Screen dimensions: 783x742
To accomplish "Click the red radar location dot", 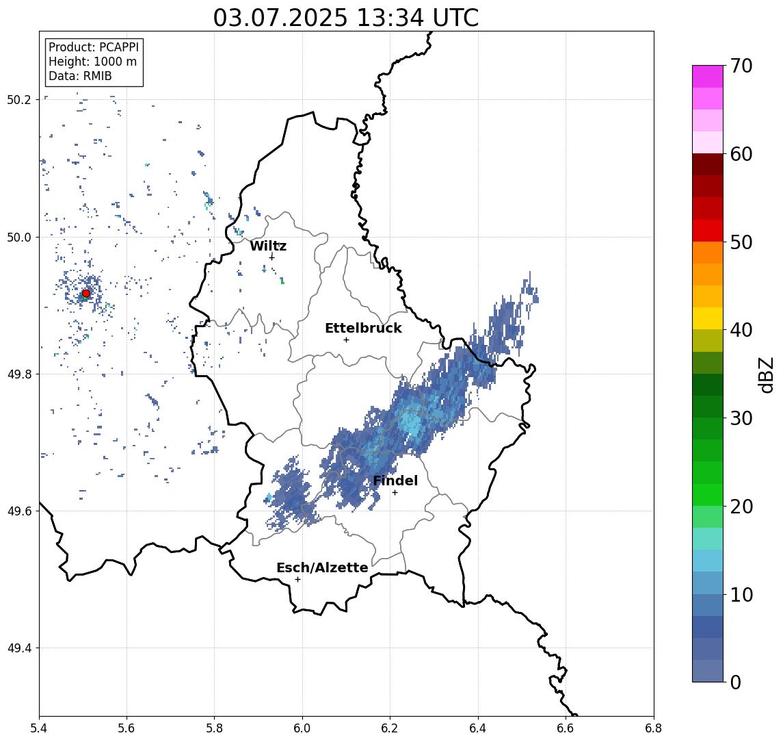I will pyautogui.click(x=86, y=294).
